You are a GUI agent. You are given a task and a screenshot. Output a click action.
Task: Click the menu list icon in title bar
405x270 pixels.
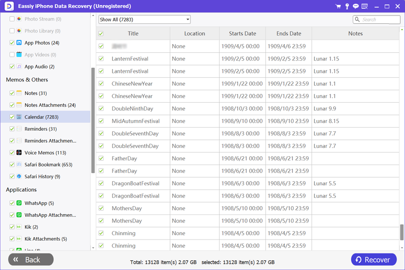click(364, 6)
